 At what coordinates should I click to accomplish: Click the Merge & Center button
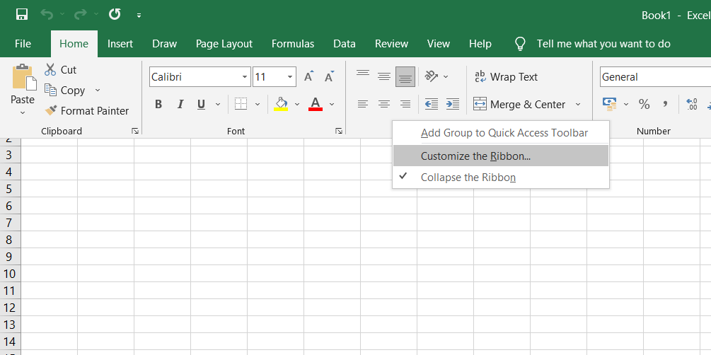(x=520, y=104)
